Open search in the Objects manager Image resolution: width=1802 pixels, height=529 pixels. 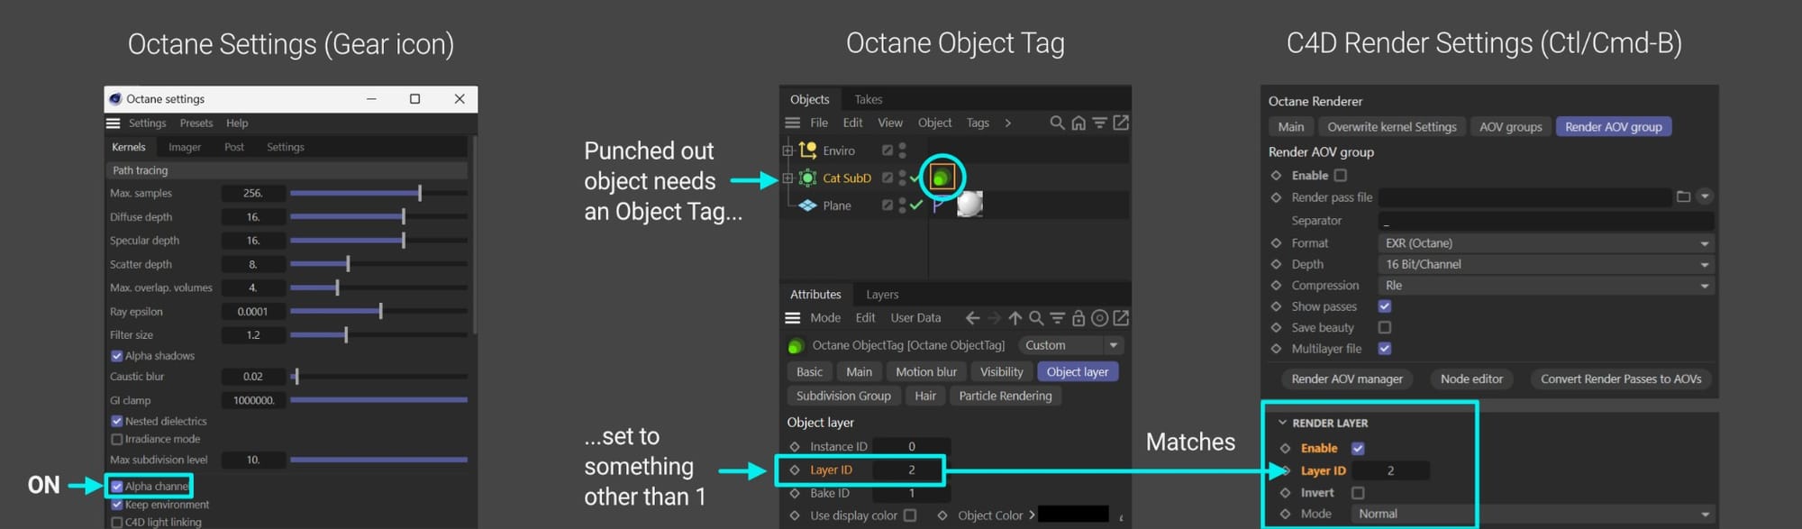(1057, 123)
